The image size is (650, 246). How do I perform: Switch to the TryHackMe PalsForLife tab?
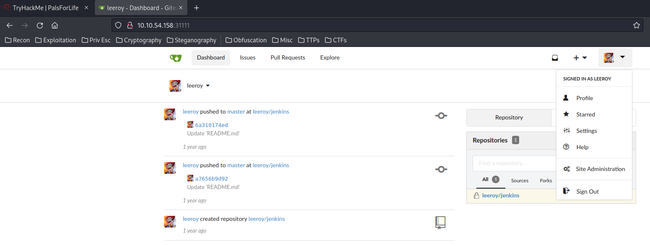pyautogui.click(x=46, y=8)
